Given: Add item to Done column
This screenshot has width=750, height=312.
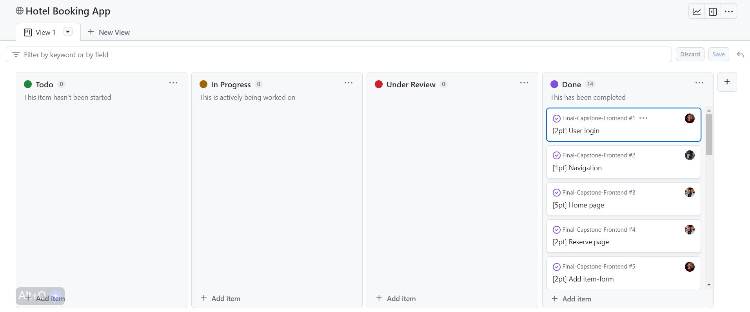Looking at the screenshot, I should pyautogui.click(x=571, y=299).
